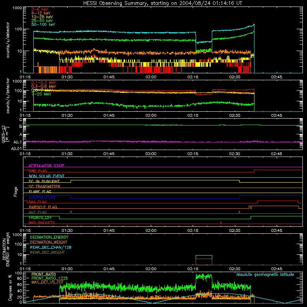Click the AAZ_FLAG label

[x=38, y=212]
